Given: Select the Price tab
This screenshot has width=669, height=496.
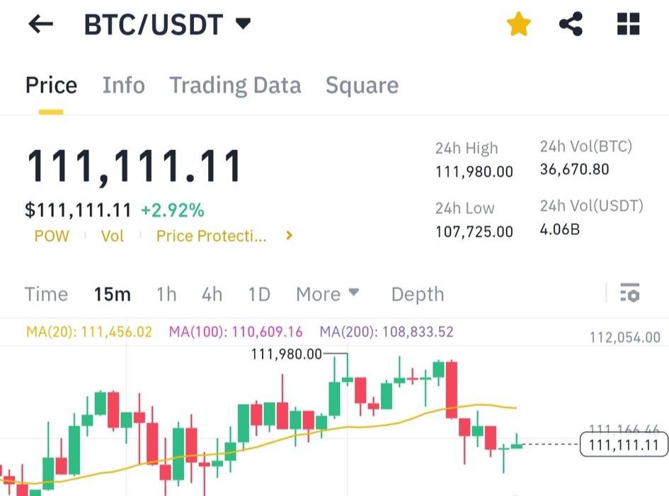Looking at the screenshot, I should point(51,86).
